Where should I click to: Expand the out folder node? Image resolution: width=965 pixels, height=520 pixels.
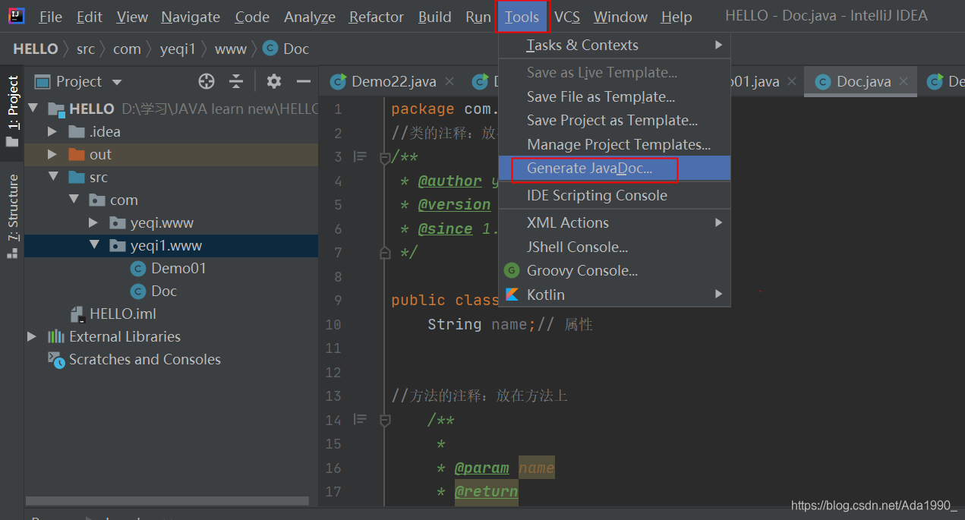pos(52,154)
